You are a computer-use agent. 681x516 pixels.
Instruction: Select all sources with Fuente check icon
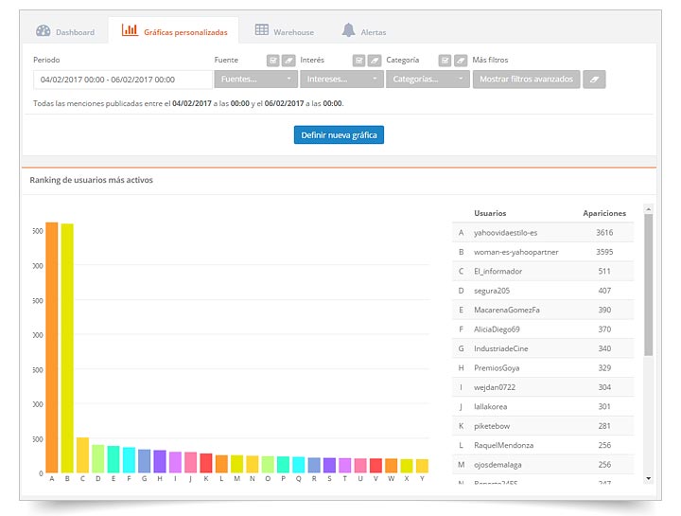pyautogui.click(x=272, y=61)
